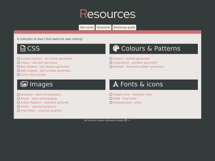Open Clippy clip path generator link

(39, 62)
